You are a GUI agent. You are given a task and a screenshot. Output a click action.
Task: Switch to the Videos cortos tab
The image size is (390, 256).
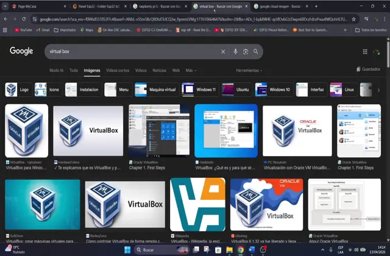click(118, 71)
